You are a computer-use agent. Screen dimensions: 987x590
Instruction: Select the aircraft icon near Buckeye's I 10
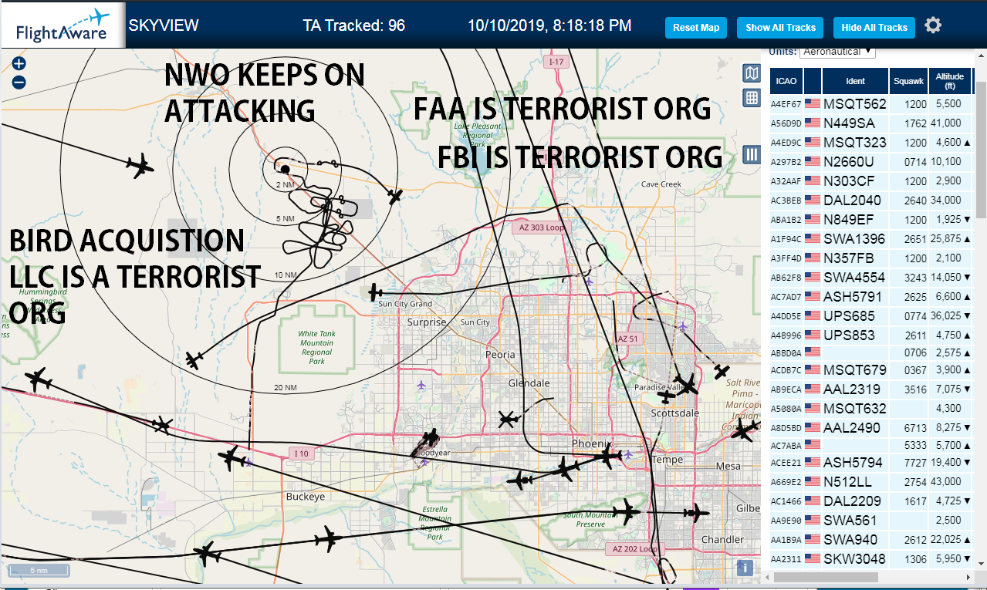[232, 459]
